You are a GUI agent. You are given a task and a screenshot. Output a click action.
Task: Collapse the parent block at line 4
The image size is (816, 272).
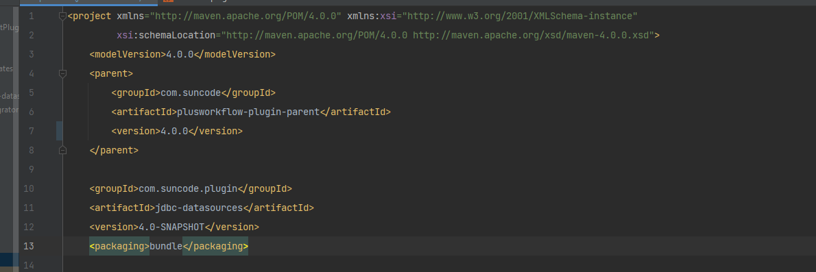[x=62, y=74]
